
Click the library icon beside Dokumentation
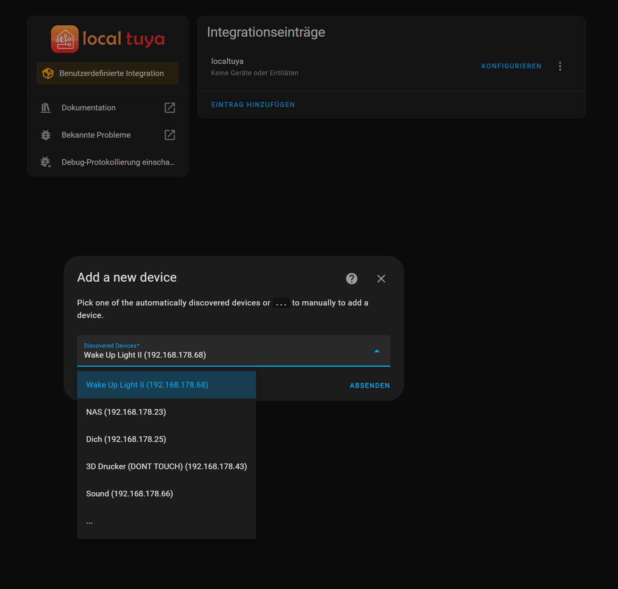45,107
